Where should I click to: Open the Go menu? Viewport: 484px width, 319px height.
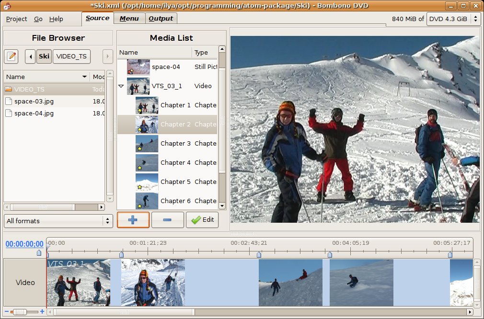tap(38, 19)
